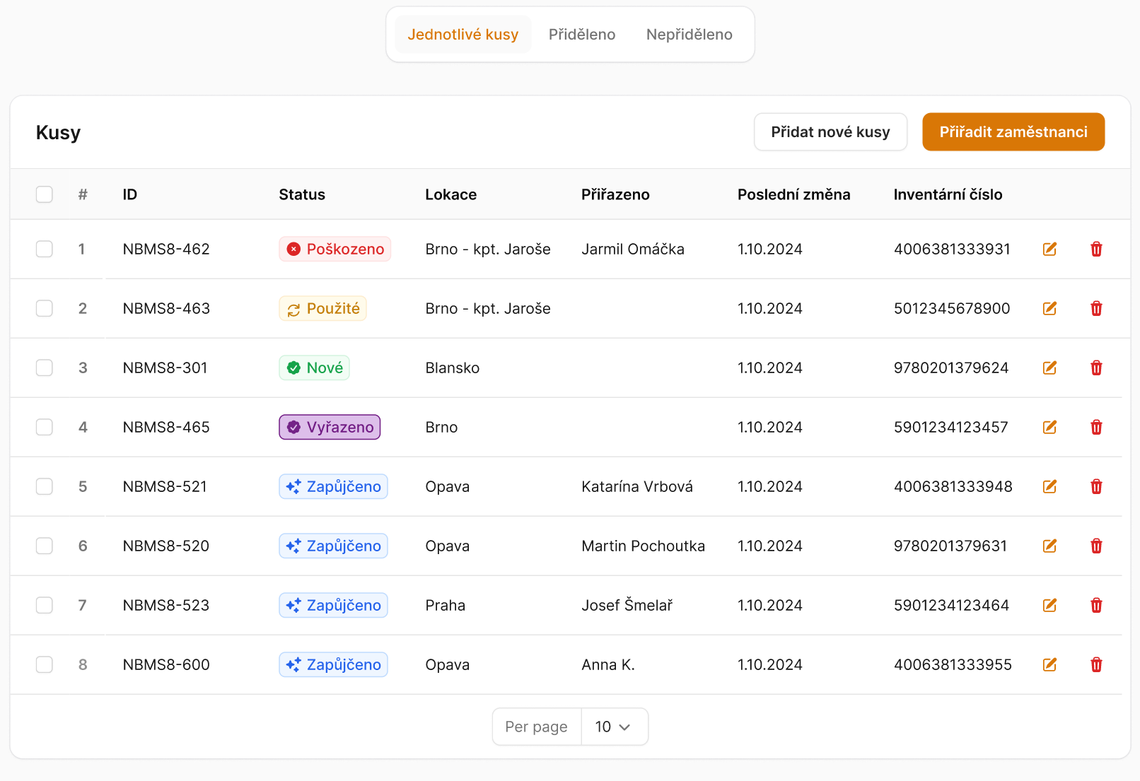
Task: Click Zapůjčeno badge for NBMS8-523
Action: [333, 605]
